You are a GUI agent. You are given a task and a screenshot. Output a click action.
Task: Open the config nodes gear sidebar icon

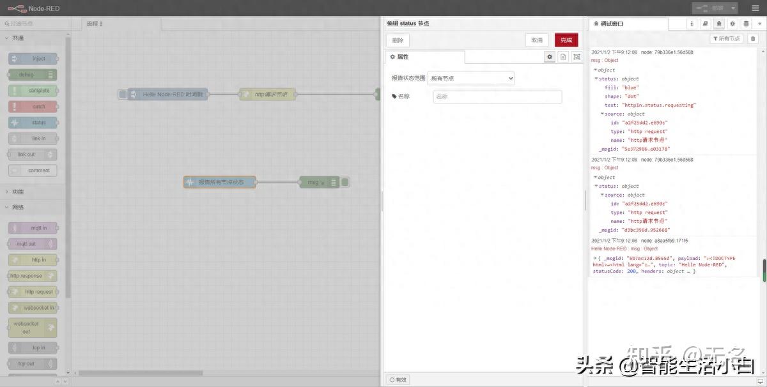click(x=732, y=24)
